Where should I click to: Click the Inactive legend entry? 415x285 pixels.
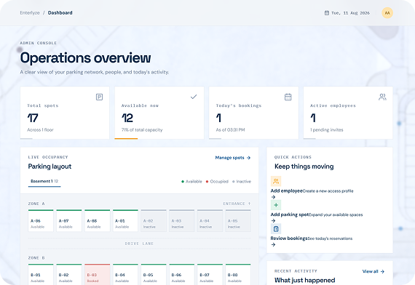242,181
